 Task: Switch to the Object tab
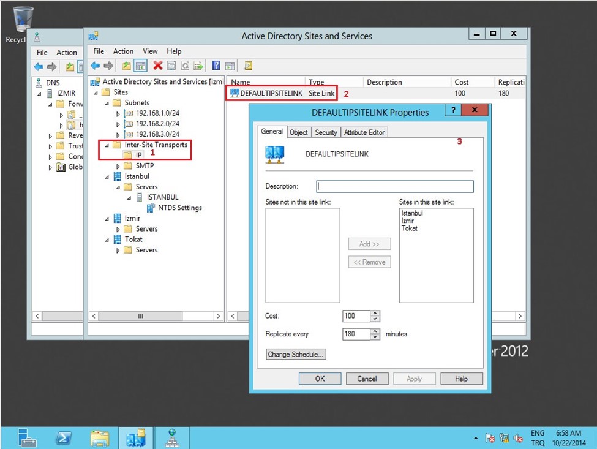[x=299, y=132]
